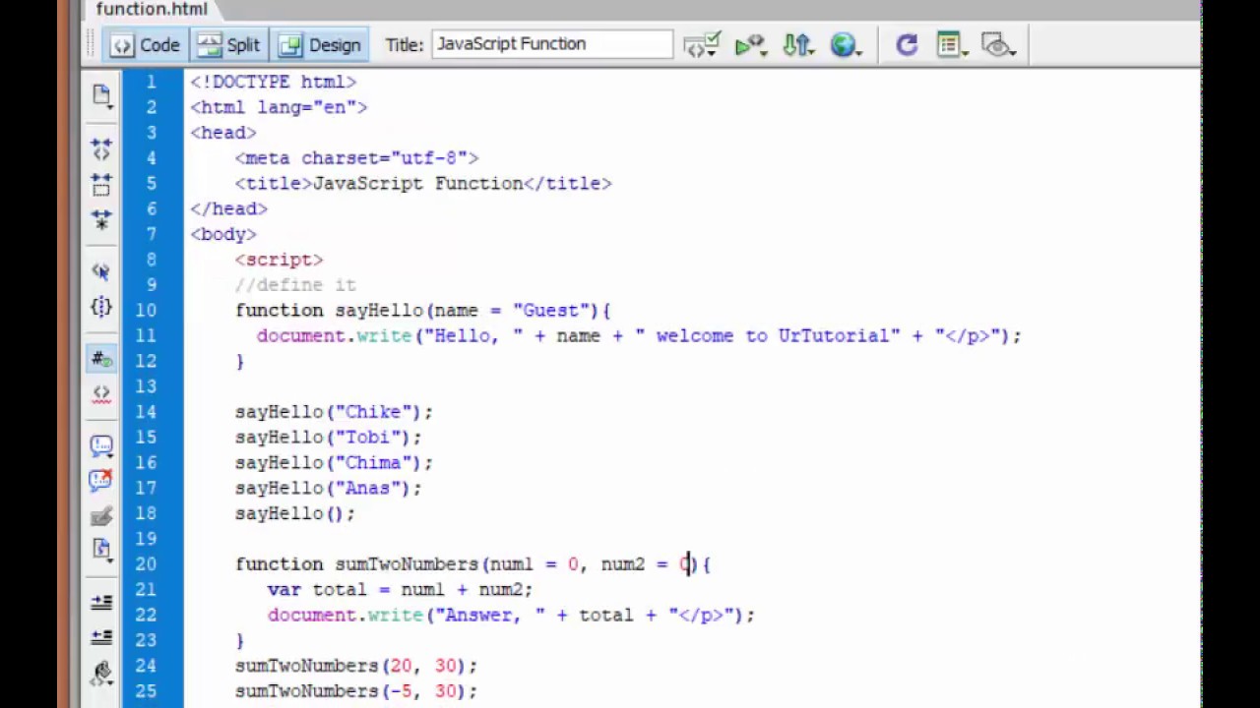Open Documents icon in coding toolbar

[101, 95]
